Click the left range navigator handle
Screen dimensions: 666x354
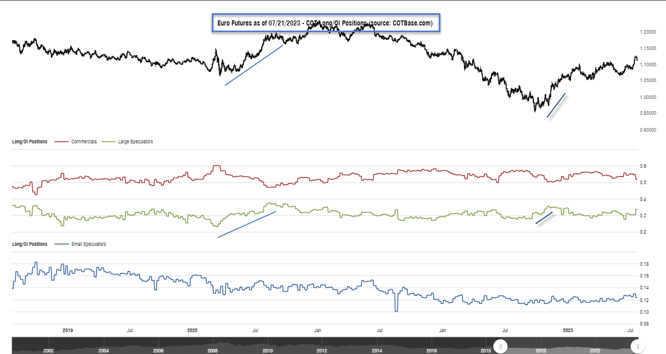501,346
